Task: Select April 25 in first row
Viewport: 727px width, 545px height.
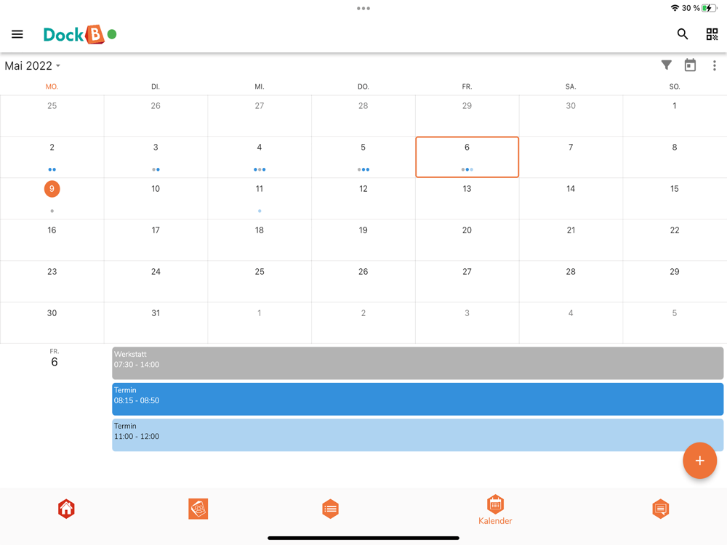Action: click(52, 116)
